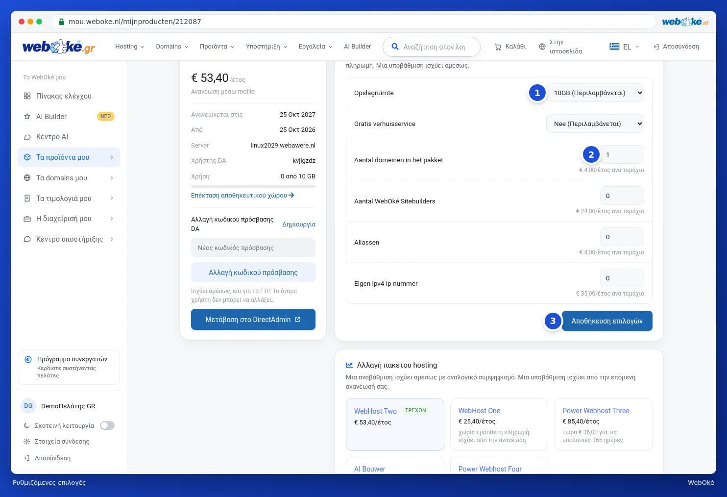727x497 pixels.
Task: Click the box icon for Τα προϊόντα μου
Action: point(27,157)
